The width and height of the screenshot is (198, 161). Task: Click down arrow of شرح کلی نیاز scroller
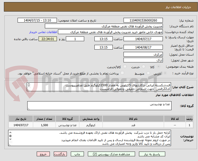click(29, 86)
